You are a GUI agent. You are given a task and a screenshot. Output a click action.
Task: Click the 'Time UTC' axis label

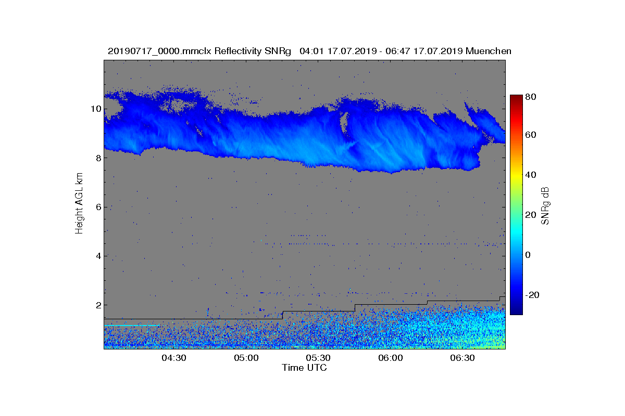point(305,368)
